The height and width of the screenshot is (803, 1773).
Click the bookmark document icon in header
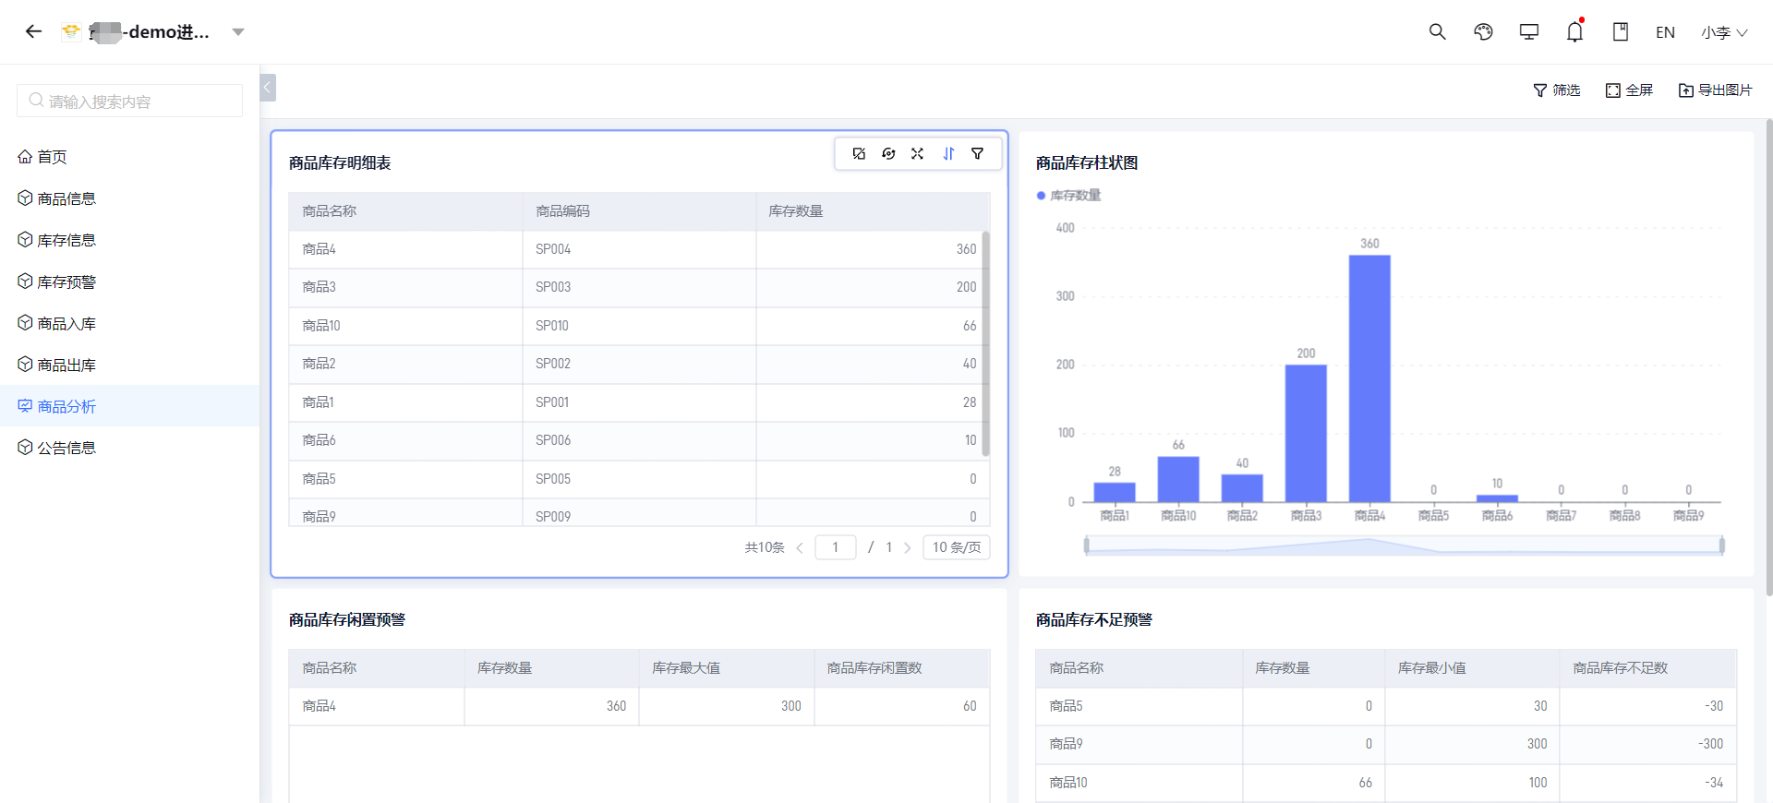pyautogui.click(x=1621, y=31)
